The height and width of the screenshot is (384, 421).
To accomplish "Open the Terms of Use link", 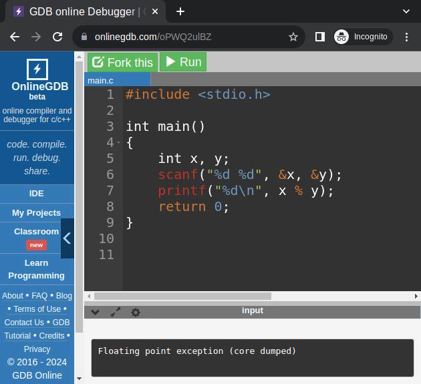I will [37, 309].
